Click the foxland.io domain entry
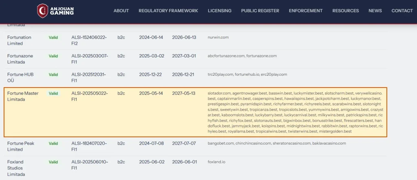 (217, 162)
